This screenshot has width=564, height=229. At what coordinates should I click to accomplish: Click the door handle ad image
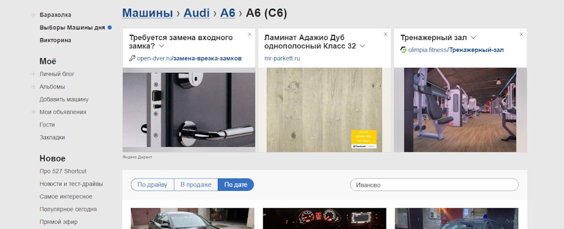tap(189, 110)
